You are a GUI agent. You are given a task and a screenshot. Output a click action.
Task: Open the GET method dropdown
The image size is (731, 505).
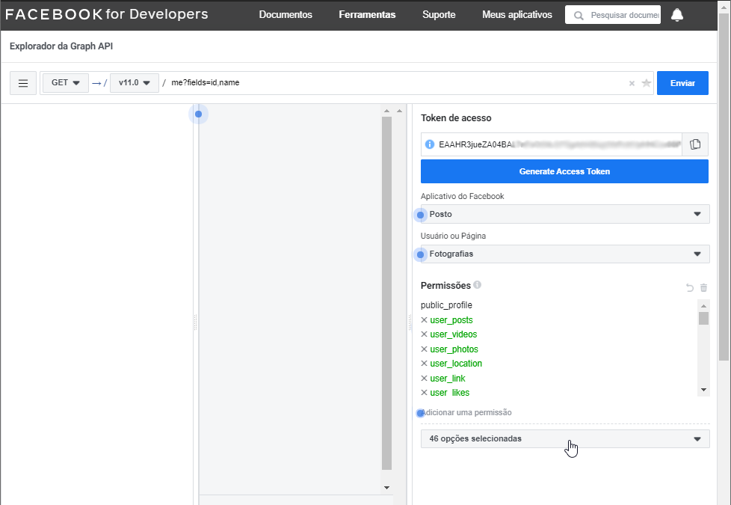click(x=66, y=83)
